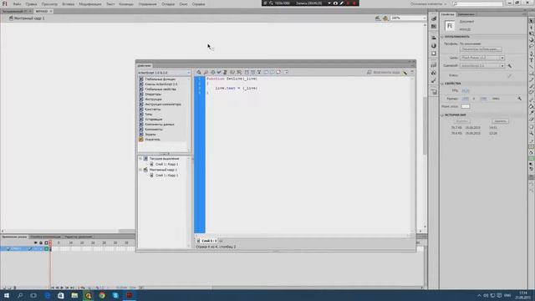Collapse История SWF section
Screen dimensions: 535x301
point(442,115)
